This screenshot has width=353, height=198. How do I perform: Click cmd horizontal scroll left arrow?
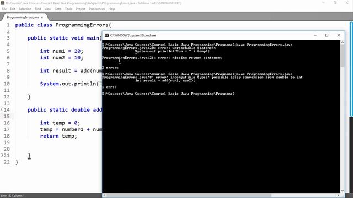(x=104, y=196)
